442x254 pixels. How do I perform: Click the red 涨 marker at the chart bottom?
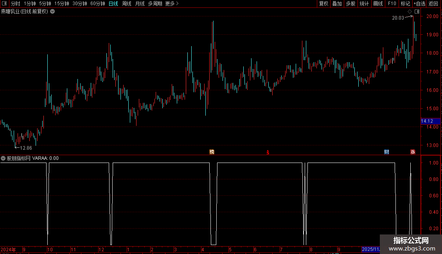(x=413, y=152)
